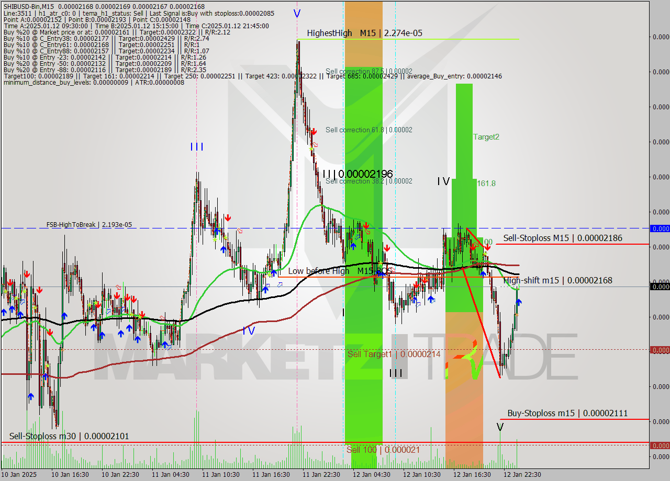Click the blue V wave label at the peak
This screenshot has width=670, height=481.
coord(297,14)
